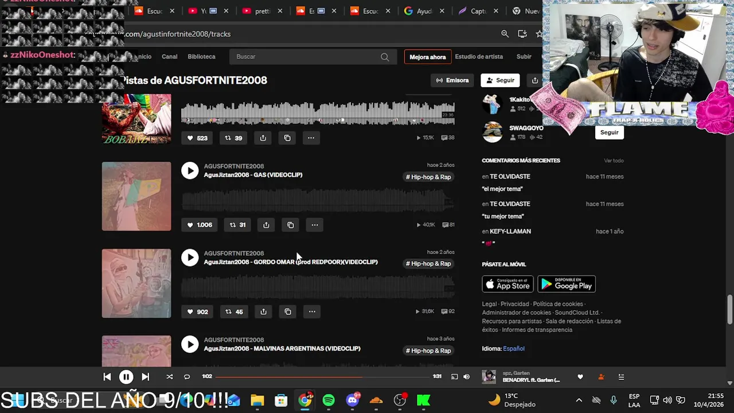Play MALVINAS ARGENTINAS (VIDEOCLIP) track
Image resolution: width=734 pixels, height=413 pixels.
click(x=190, y=344)
